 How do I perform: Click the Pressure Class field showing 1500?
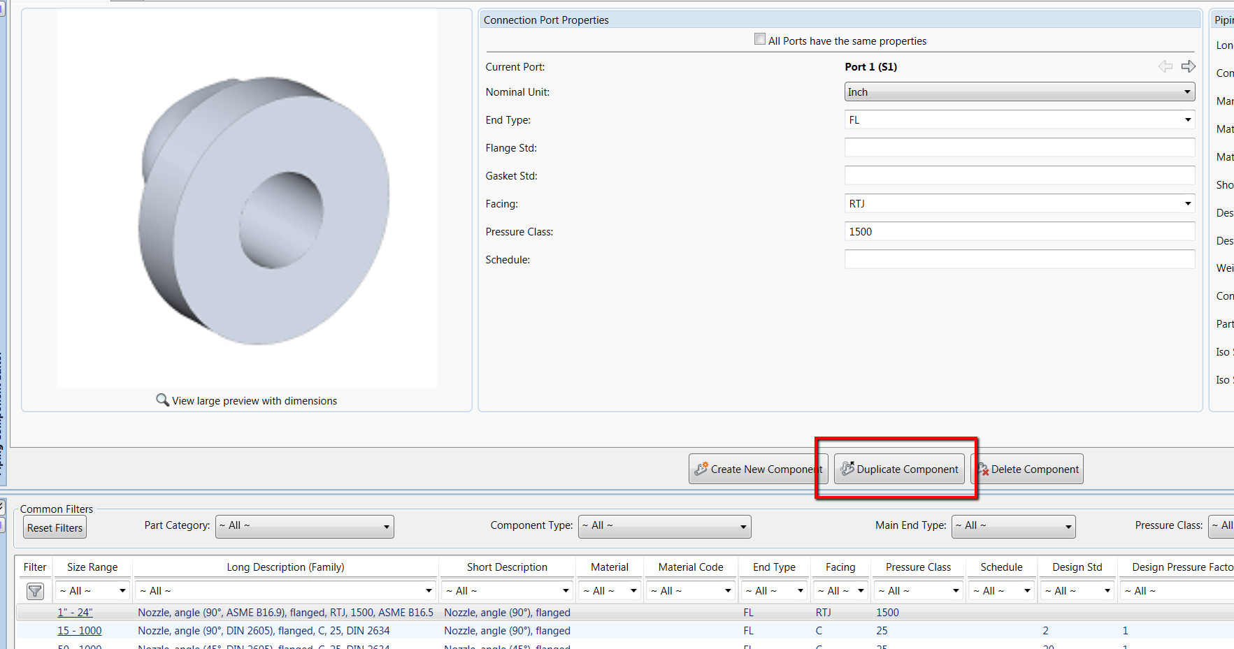tap(1019, 231)
